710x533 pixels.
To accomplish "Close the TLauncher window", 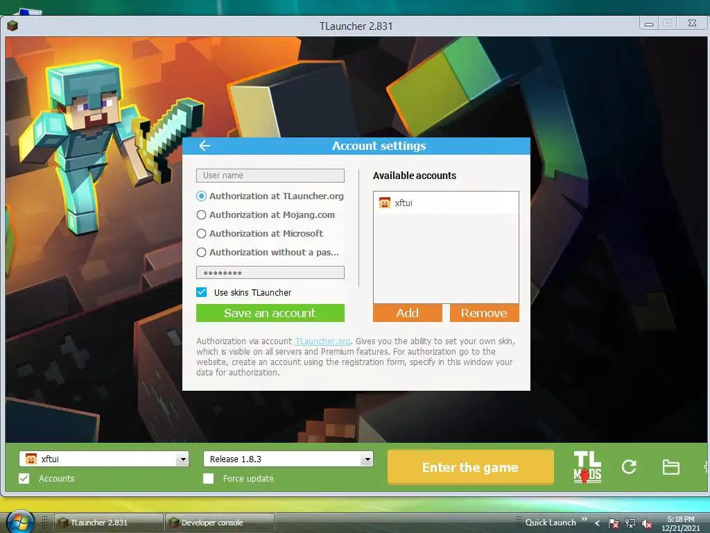I will (693, 23).
